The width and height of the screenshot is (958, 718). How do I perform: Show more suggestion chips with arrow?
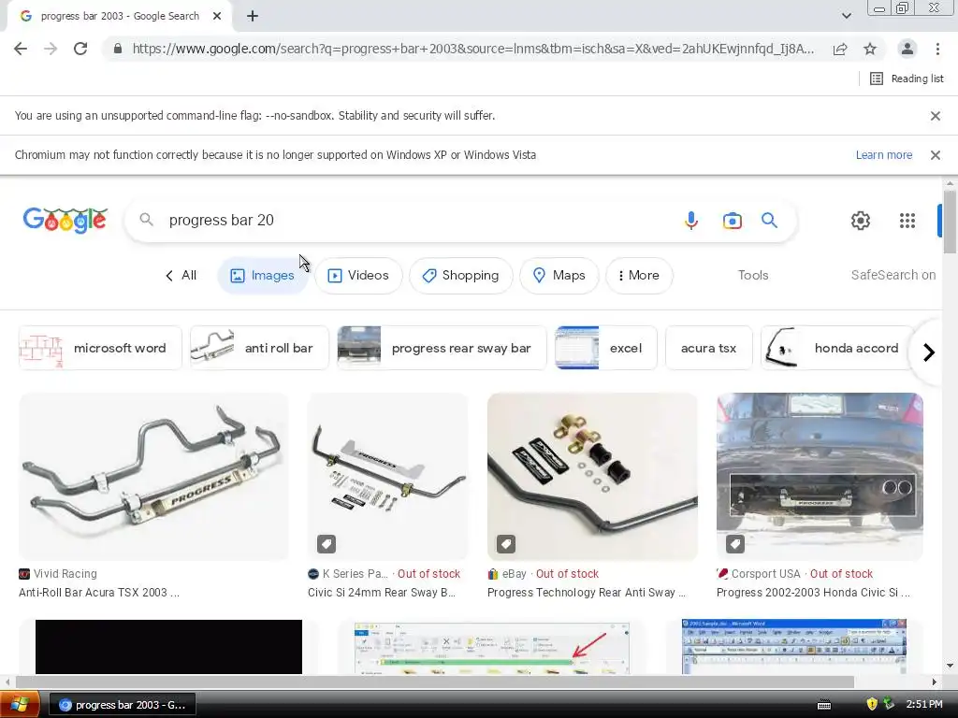point(928,352)
